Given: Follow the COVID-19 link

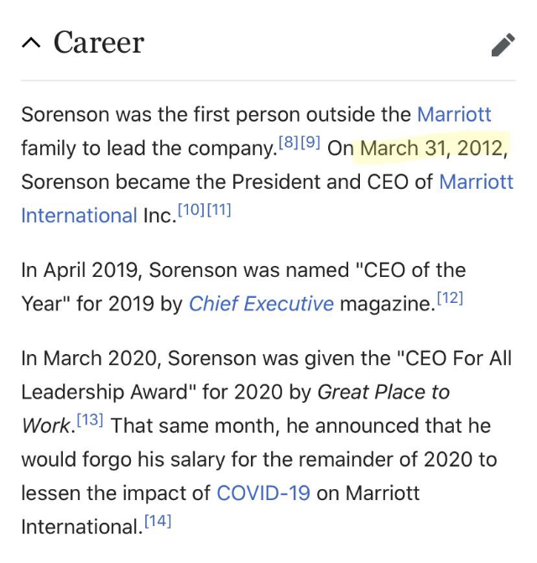Looking at the screenshot, I should (263, 493).
